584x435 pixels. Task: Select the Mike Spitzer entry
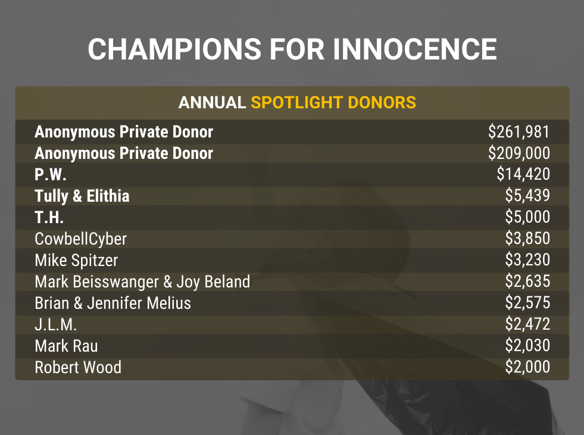coord(292,260)
